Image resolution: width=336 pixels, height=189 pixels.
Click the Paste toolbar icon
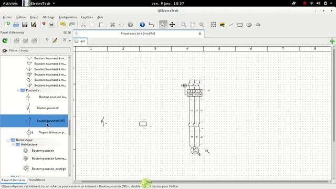pyautogui.click(x=101, y=25)
